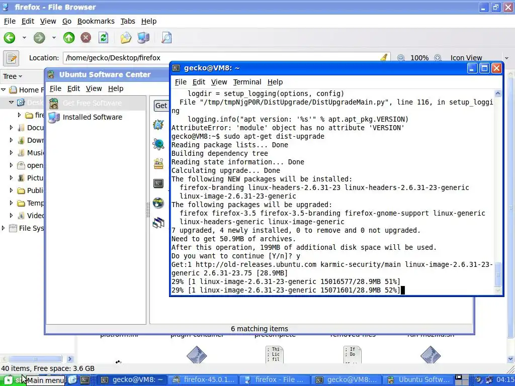Open the File Browser Tabs menu
Screen dimensions: 515x386
click(128, 21)
